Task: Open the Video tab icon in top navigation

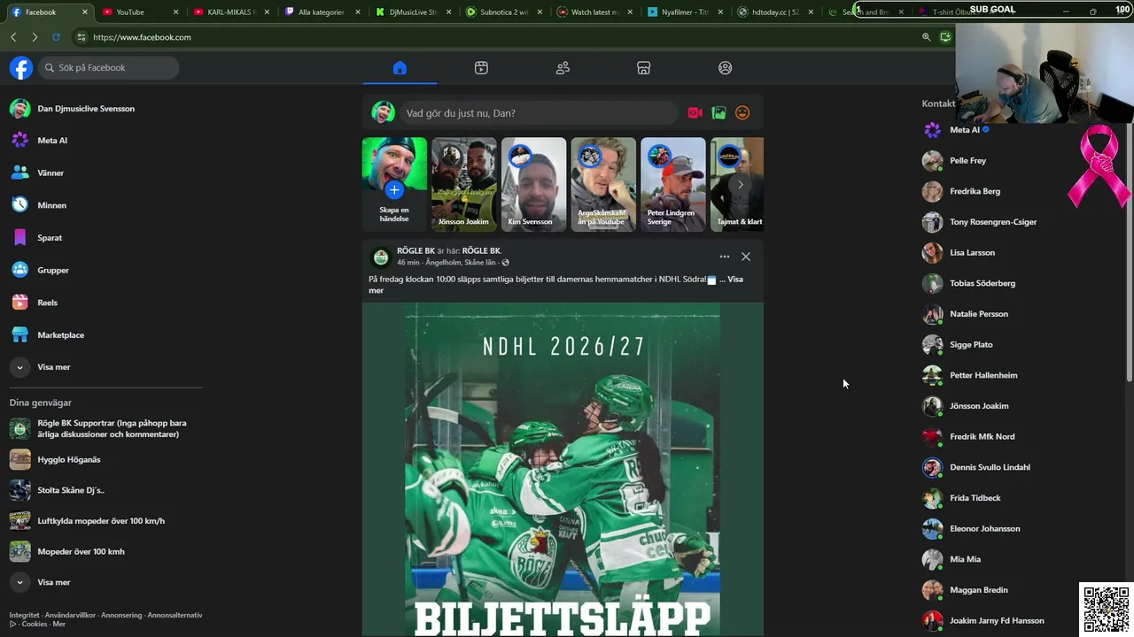Action: 481,68
